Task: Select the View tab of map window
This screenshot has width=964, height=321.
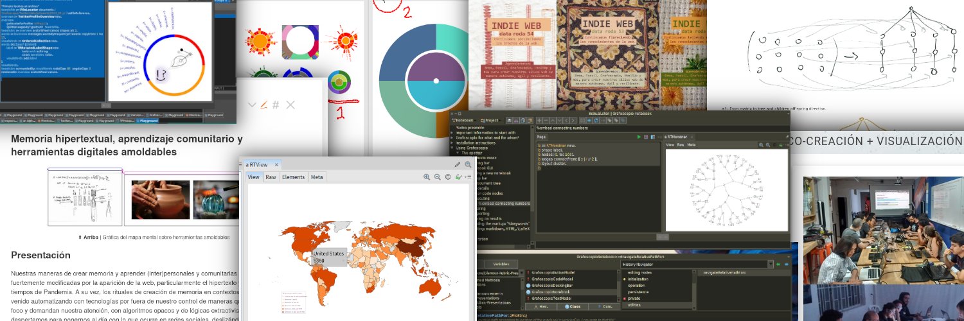Action: (254, 177)
